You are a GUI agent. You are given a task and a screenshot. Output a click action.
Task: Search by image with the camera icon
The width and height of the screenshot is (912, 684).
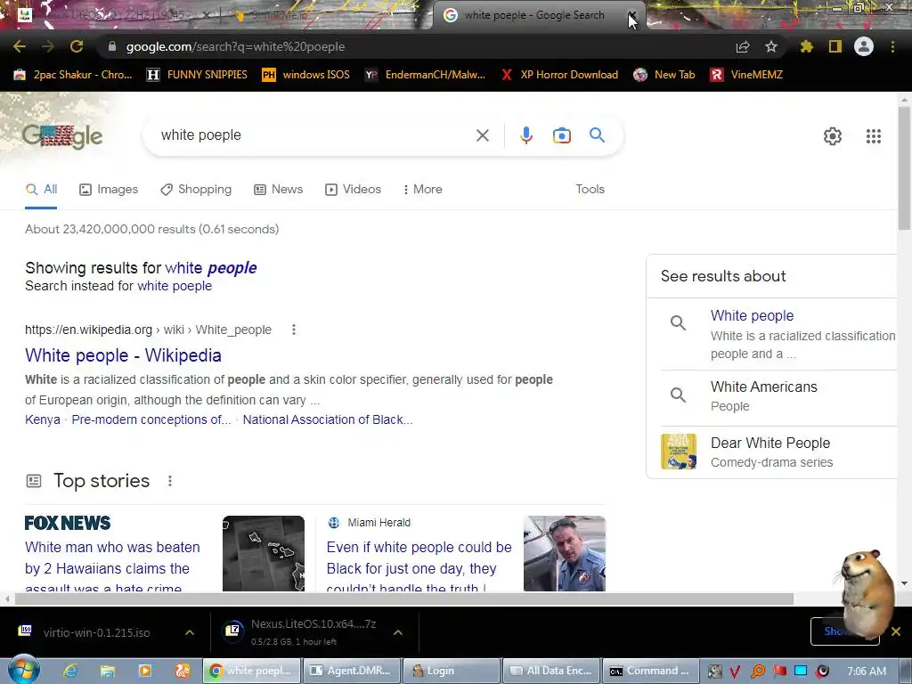click(561, 135)
